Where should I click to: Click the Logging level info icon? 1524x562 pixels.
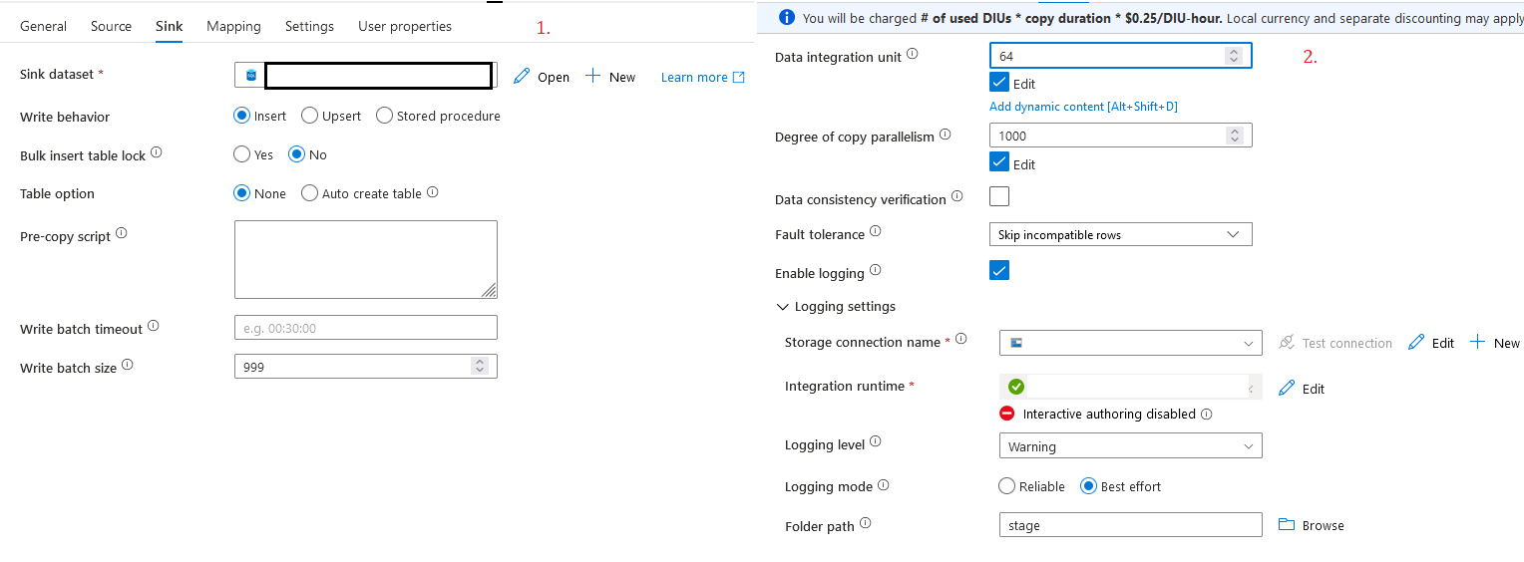876,441
